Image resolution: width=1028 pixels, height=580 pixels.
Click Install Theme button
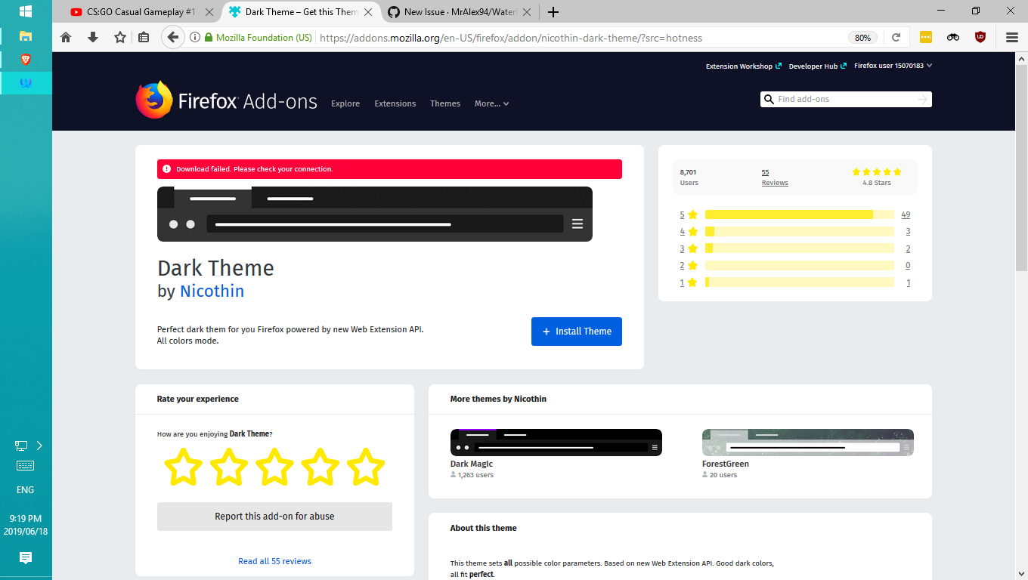pyautogui.click(x=577, y=332)
